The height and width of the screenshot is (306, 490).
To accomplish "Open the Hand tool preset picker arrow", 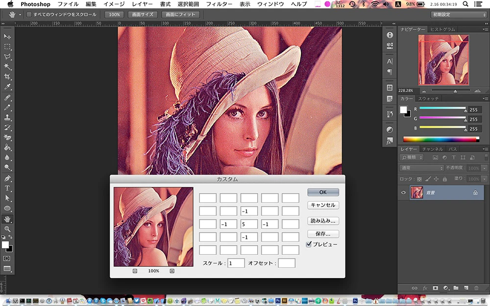I will click(x=20, y=15).
